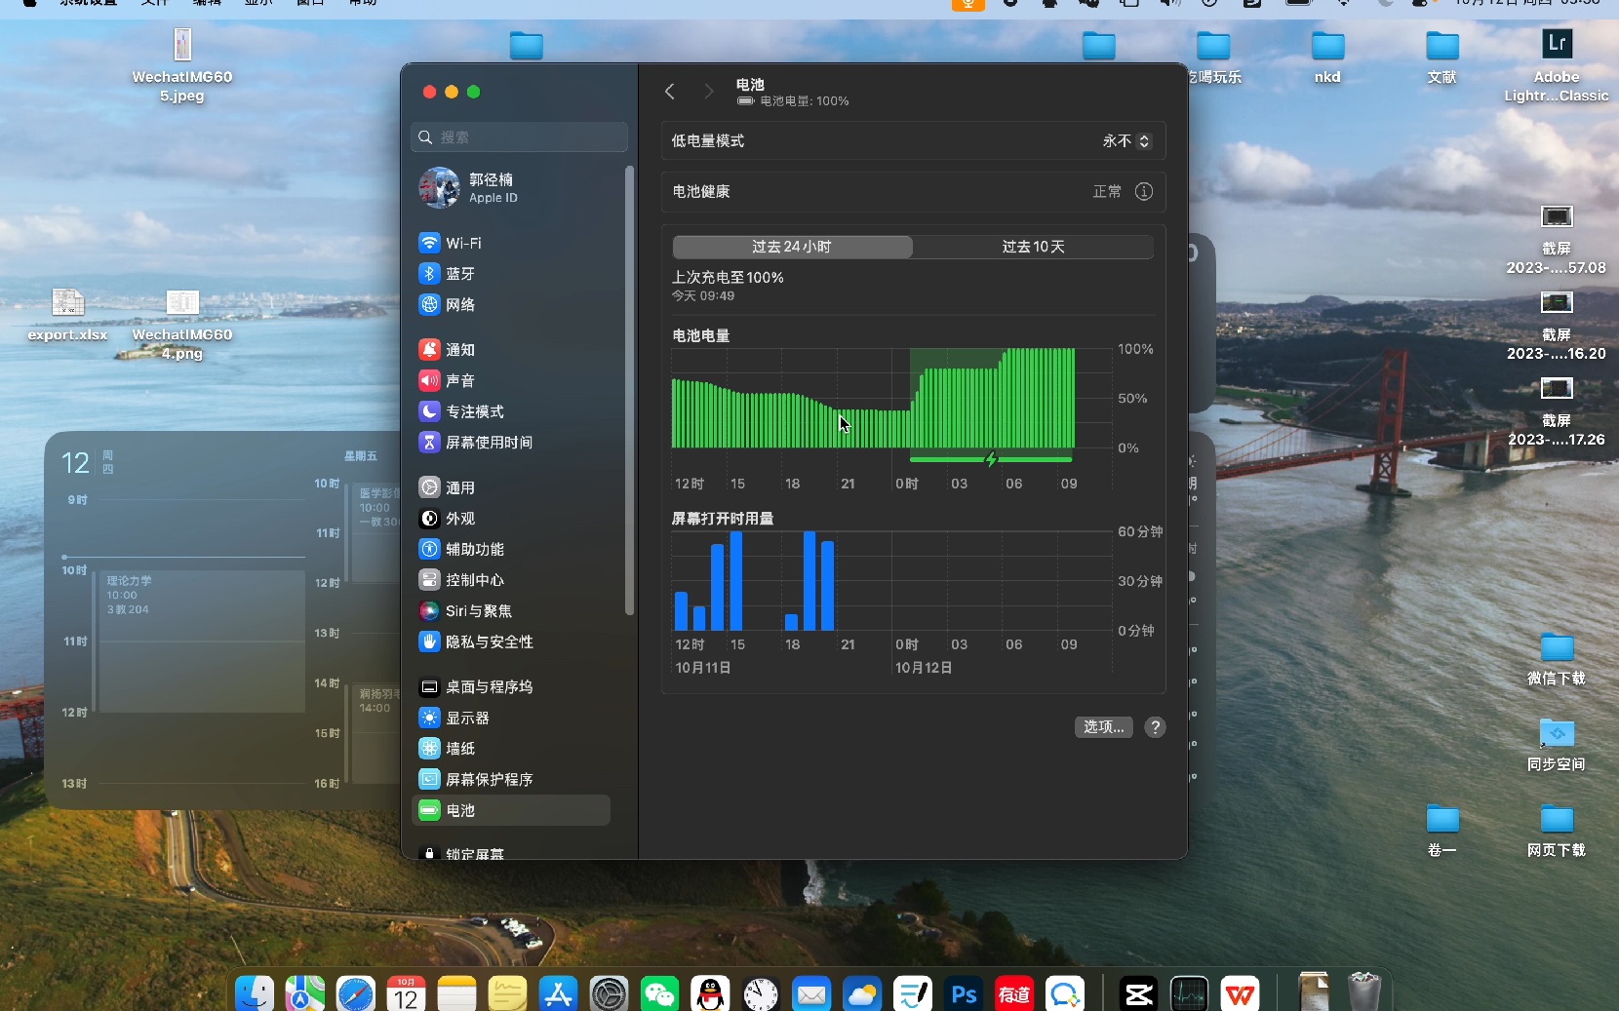Open QQ penguin app in the Dock
The width and height of the screenshot is (1619, 1011).
coord(710,994)
